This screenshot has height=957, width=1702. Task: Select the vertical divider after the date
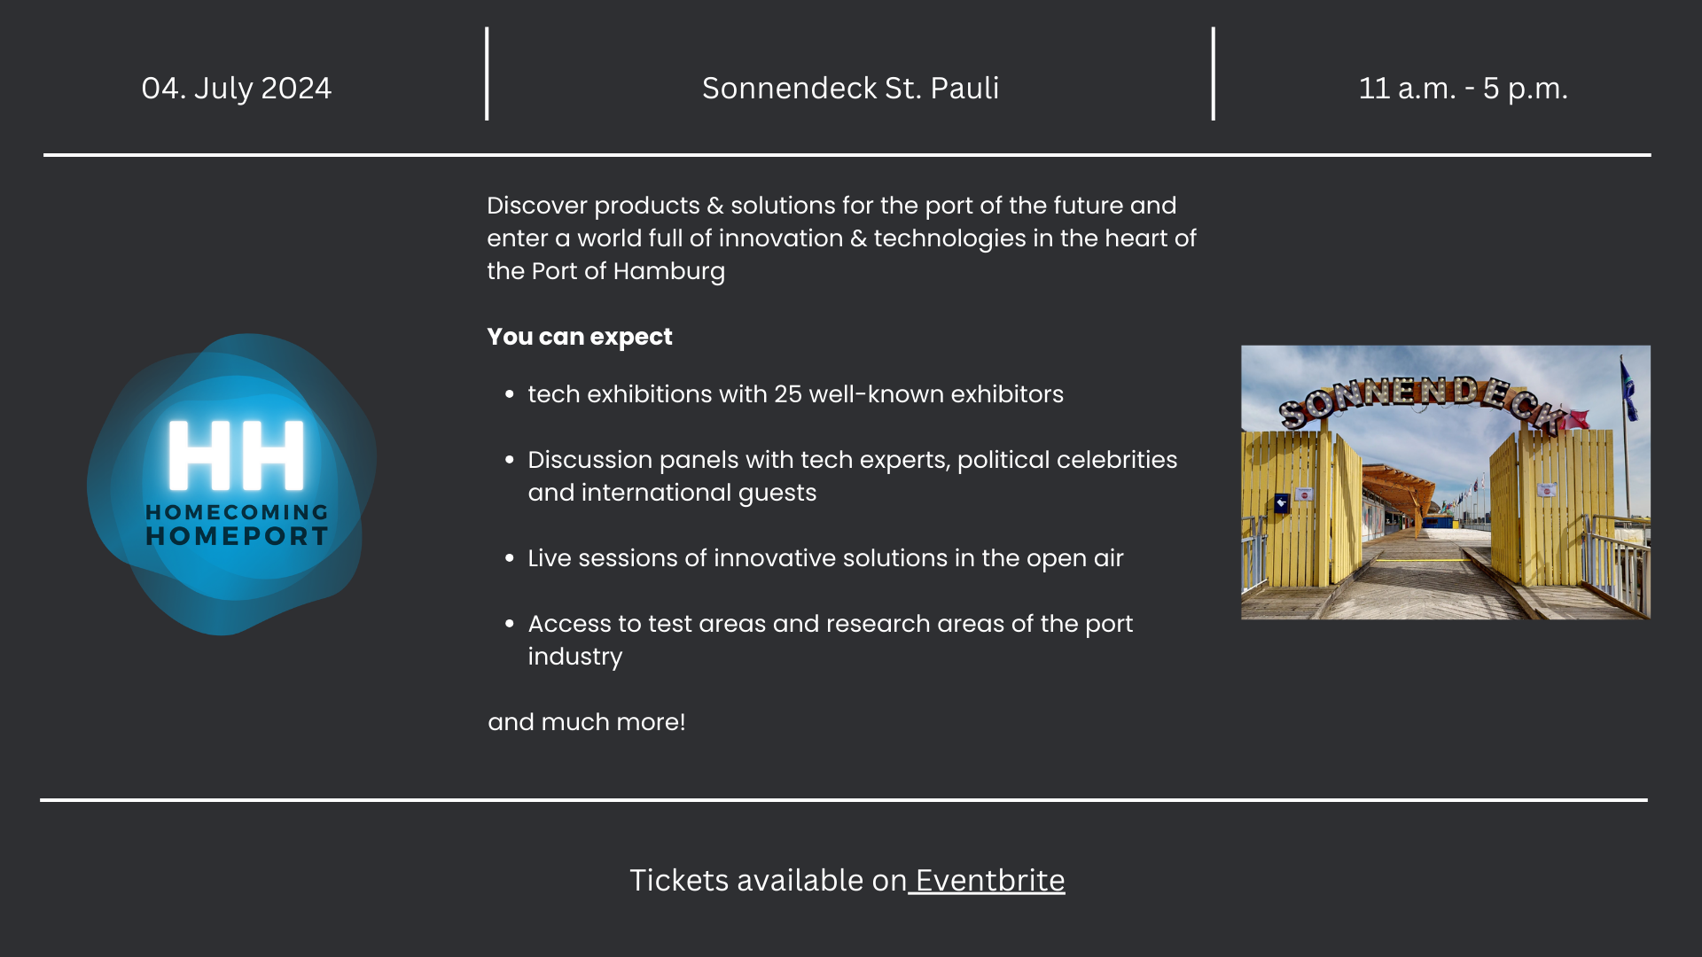[487, 74]
